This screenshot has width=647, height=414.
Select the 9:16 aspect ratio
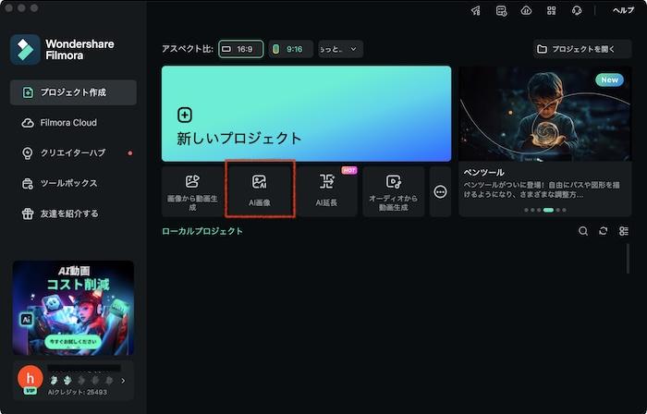[x=291, y=49]
